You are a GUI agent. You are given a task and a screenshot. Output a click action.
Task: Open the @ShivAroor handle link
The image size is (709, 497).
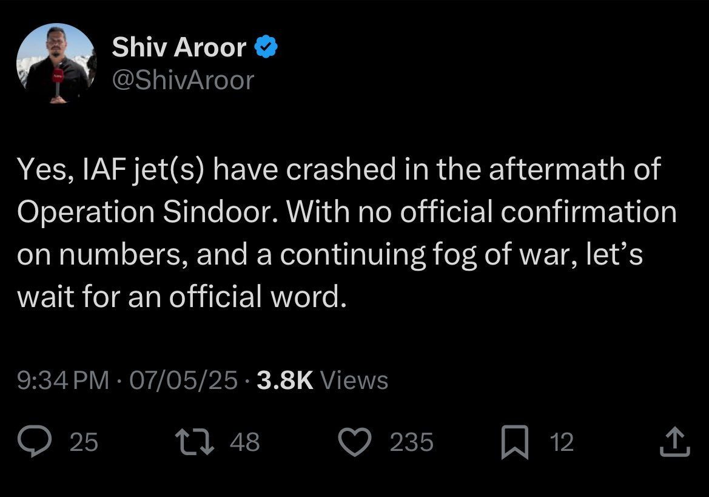tap(183, 80)
